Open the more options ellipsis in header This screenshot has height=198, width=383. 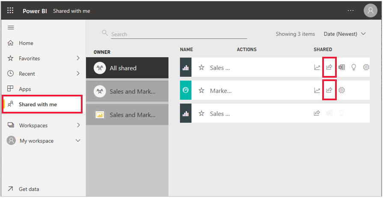350,11
